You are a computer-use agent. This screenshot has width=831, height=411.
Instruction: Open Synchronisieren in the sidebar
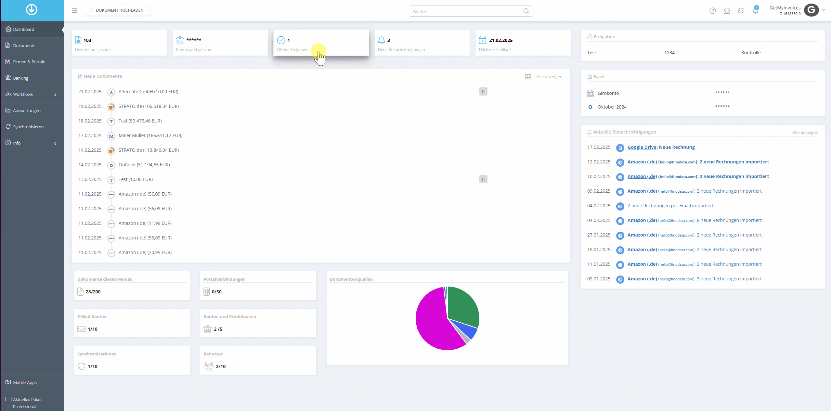pyautogui.click(x=32, y=127)
